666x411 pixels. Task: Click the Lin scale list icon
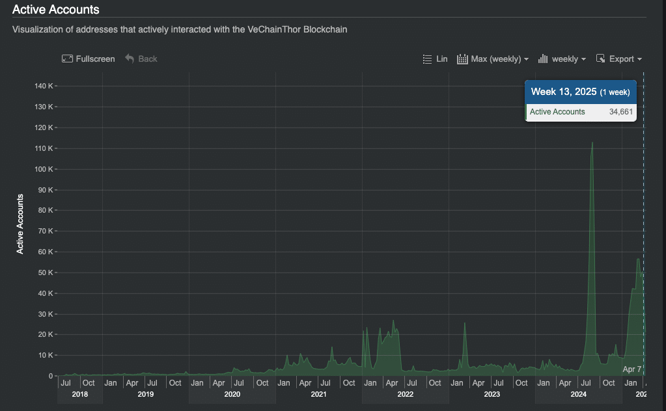point(427,59)
